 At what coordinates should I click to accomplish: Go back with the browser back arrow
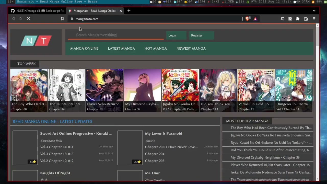pos(13,19)
